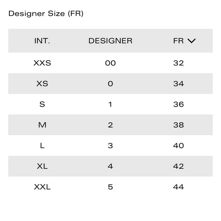221x221 pixels.
Task: Choose designer size 1
Action: click(110, 104)
